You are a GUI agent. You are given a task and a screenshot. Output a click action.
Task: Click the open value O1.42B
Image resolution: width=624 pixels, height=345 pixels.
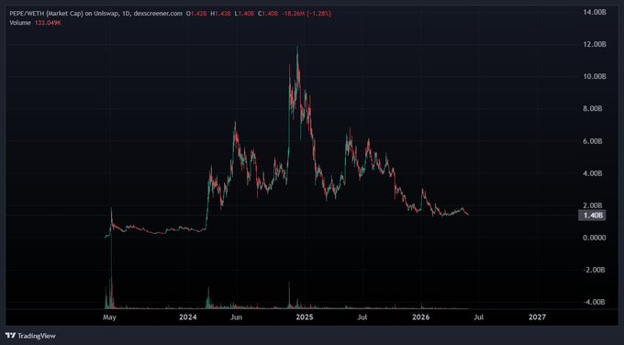coord(197,14)
